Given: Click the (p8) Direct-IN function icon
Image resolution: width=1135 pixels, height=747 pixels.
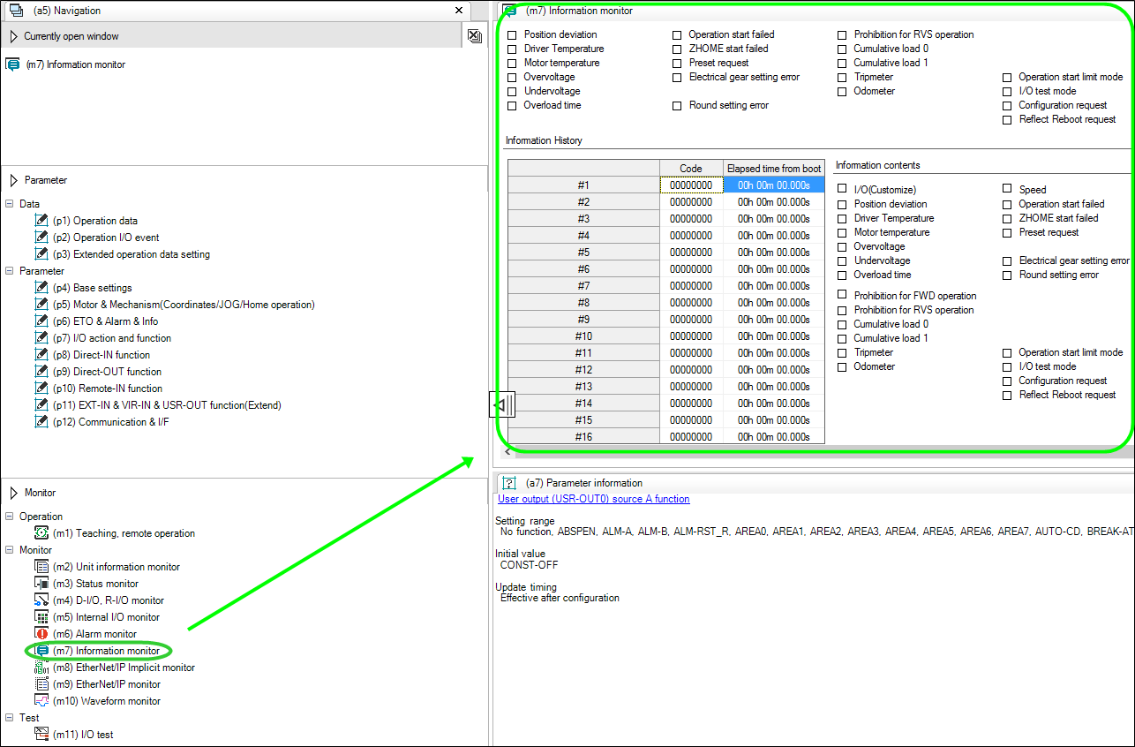Looking at the screenshot, I should (x=41, y=355).
